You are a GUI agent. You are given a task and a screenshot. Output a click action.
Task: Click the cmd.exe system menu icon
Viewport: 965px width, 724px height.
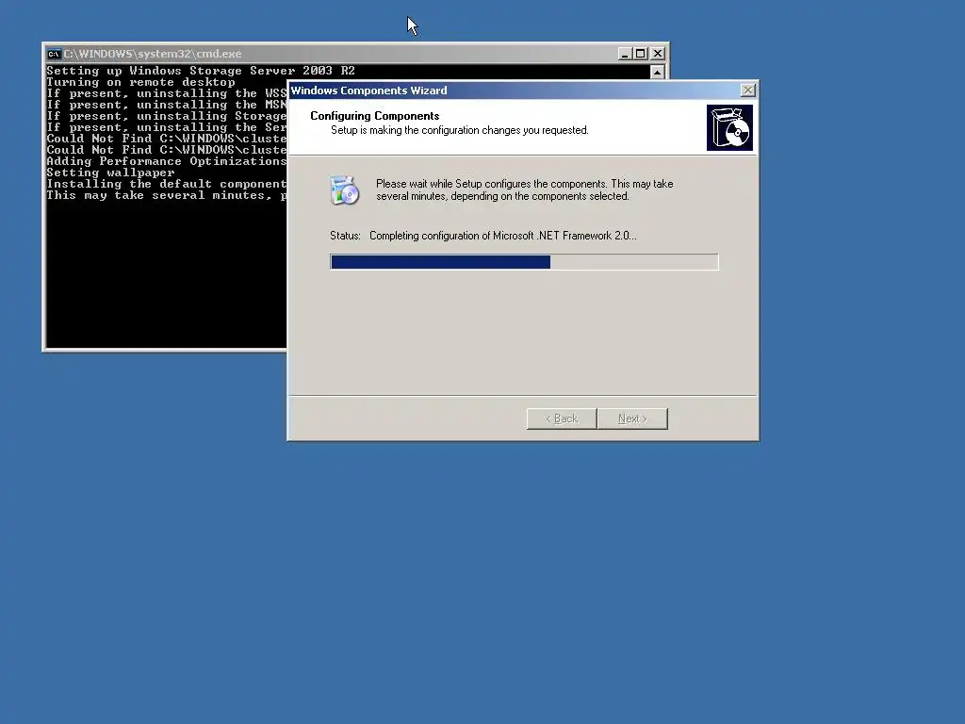click(54, 54)
